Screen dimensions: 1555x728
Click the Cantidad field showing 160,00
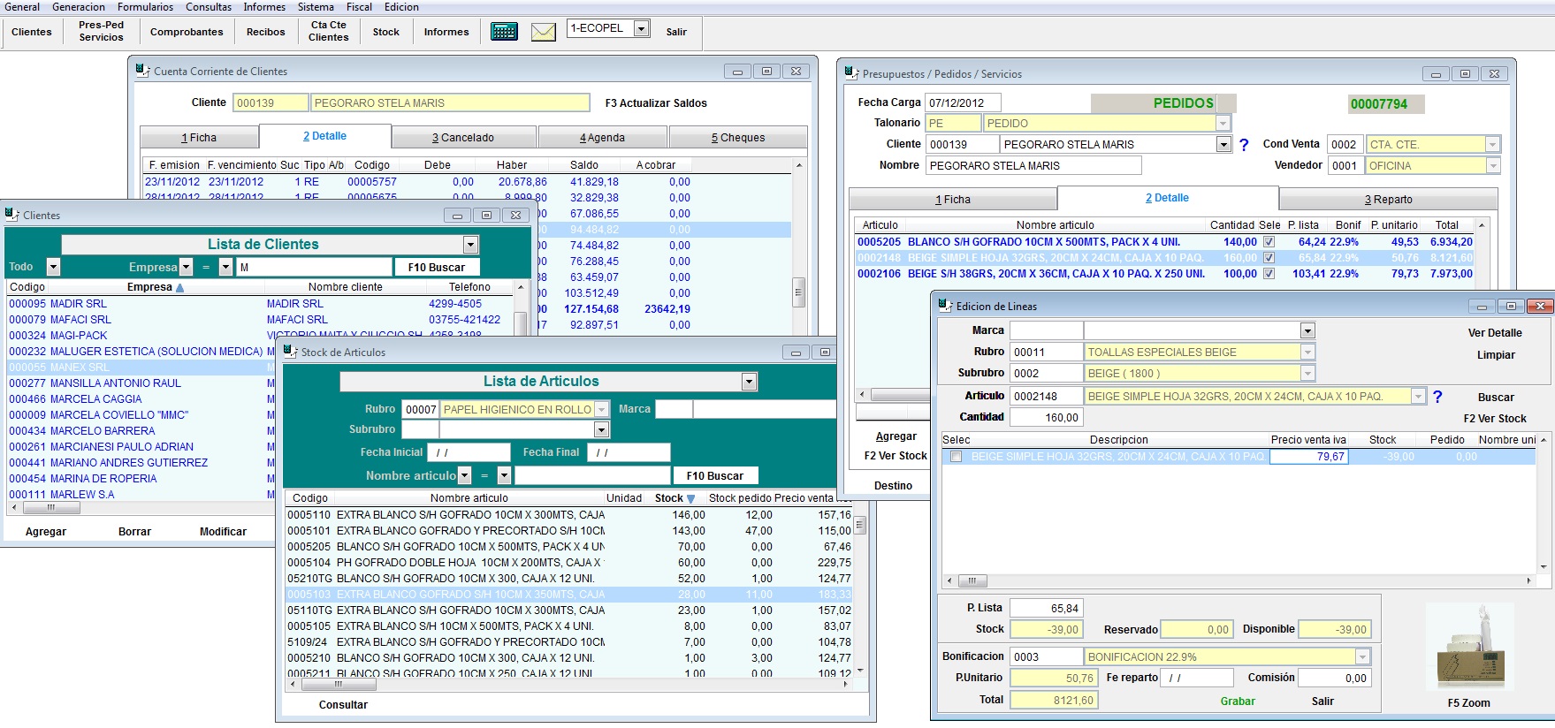(x=1046, y=418)
